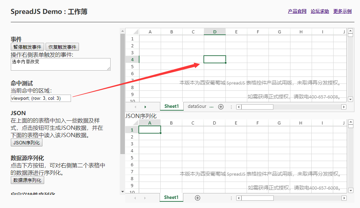Viewport: 360px width, 208px height.
Task: Open the 更多示例 link
Action: (343, 11)
